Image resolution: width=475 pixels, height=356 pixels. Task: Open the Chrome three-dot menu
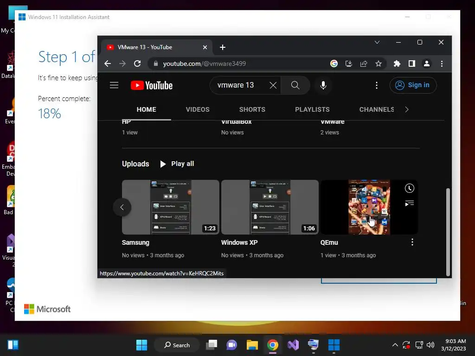tap(442, 64)
